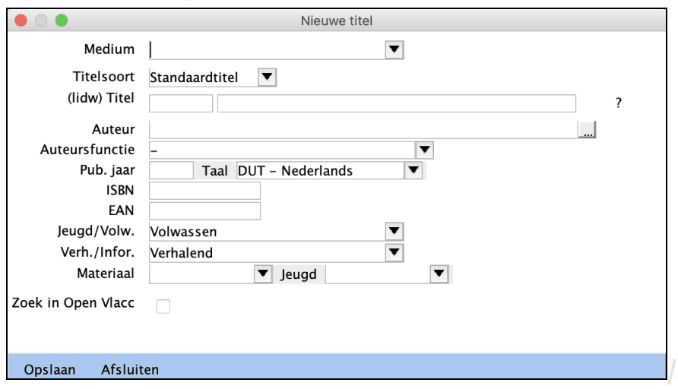
Task: Open the Auteursfunctie dropdown arrow
Action: click(424, 150)
